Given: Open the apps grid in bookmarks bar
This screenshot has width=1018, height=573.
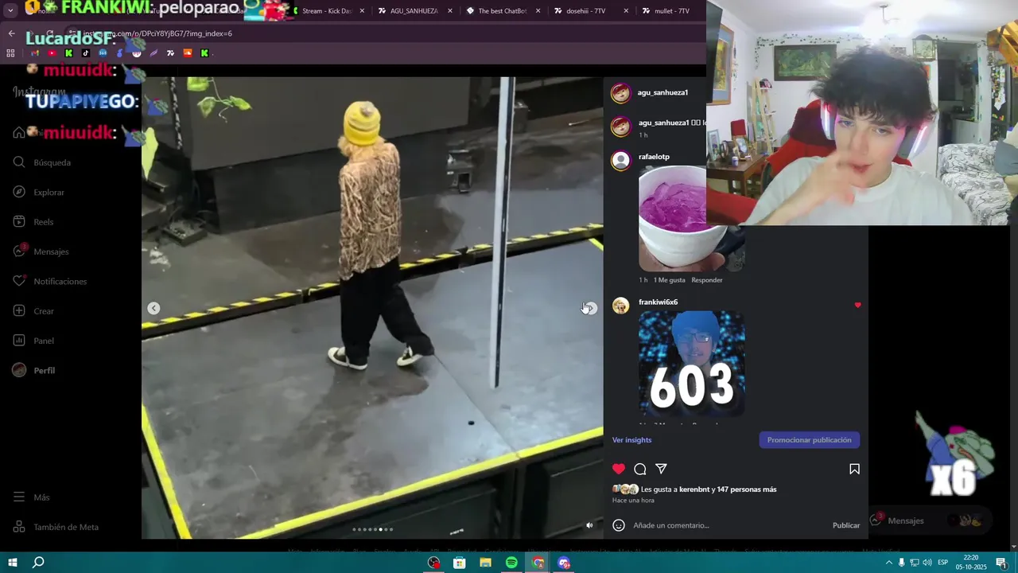Looking at the screenshot, I should point(10,53).
